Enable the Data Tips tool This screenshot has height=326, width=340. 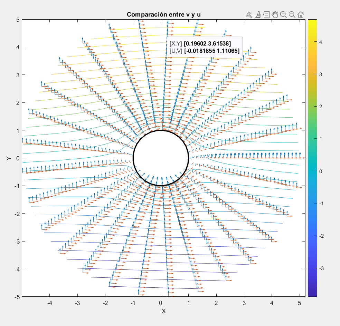pos(266,14)
